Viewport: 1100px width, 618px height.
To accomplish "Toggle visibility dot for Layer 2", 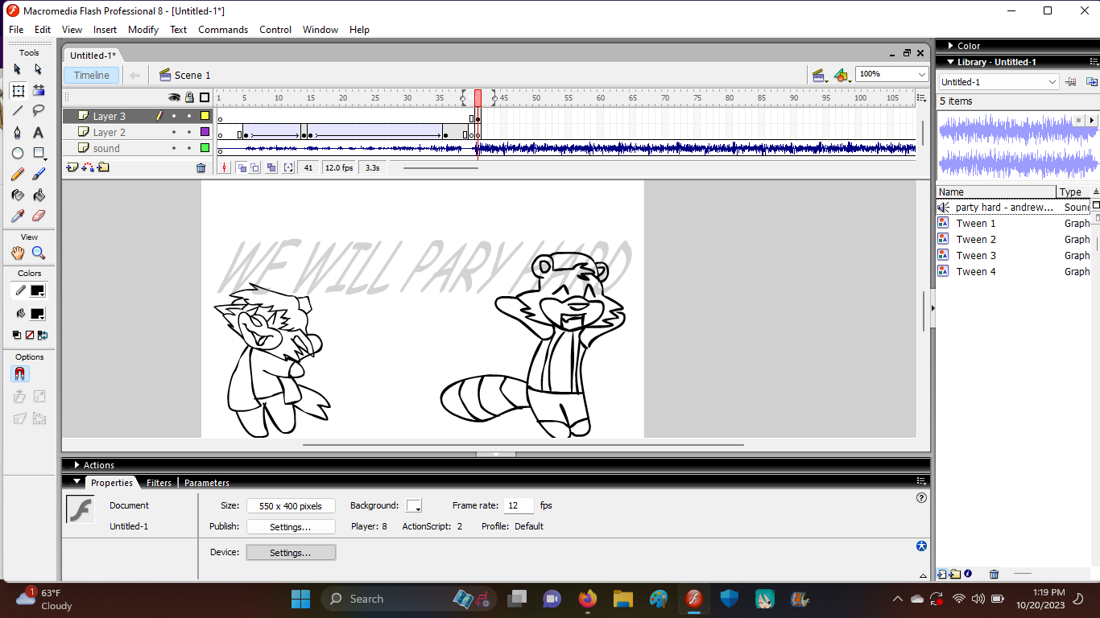I will 174,132.
